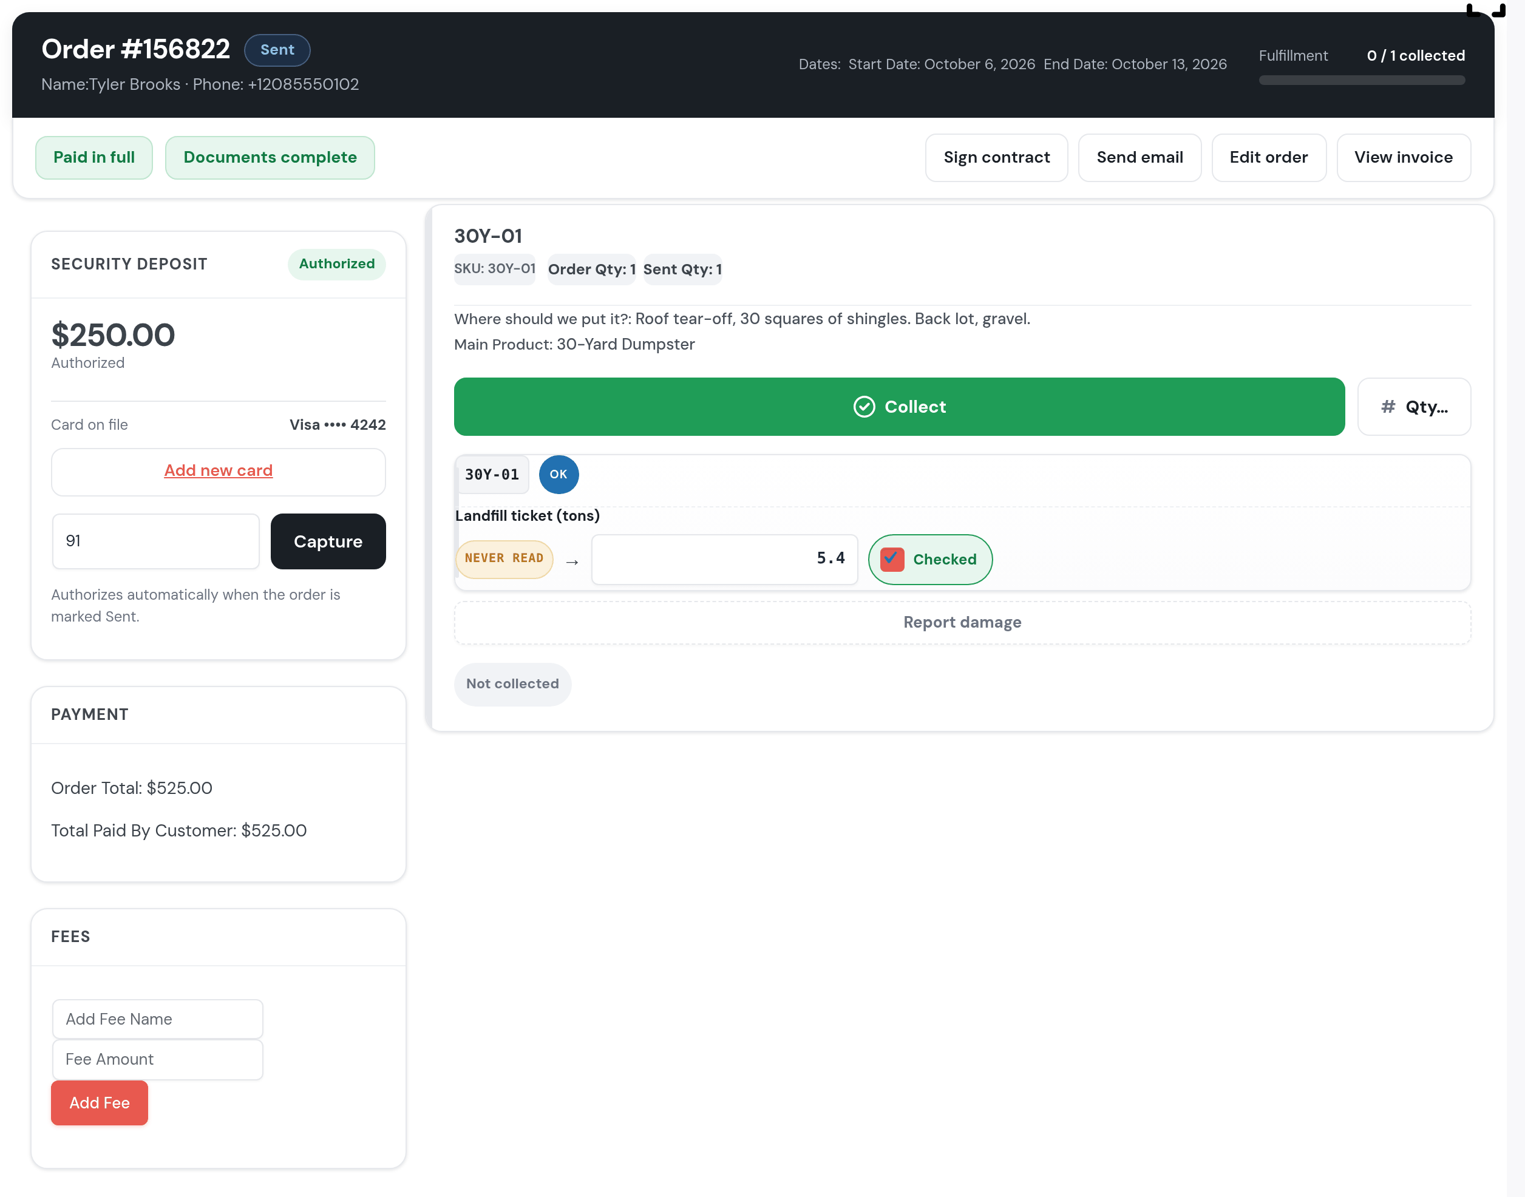Click the FEES section heading
The image size is (1525, 1197).
coord(70,937)
